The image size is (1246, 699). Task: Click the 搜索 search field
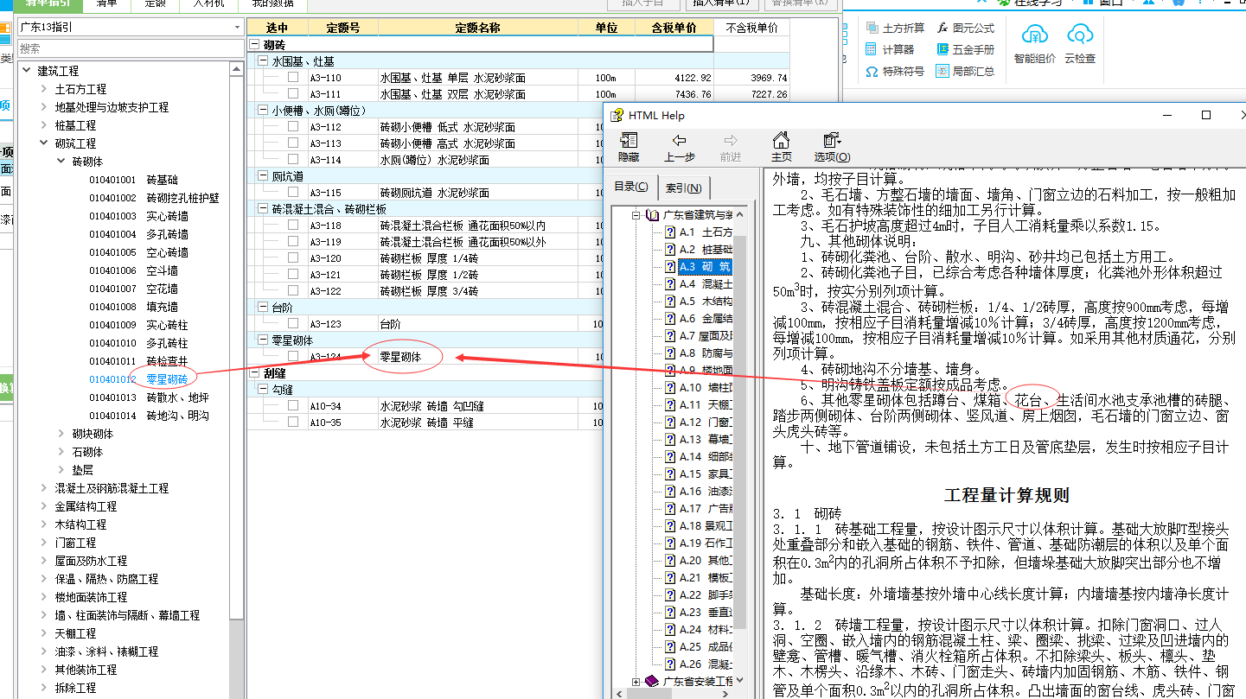click(131, 48)
